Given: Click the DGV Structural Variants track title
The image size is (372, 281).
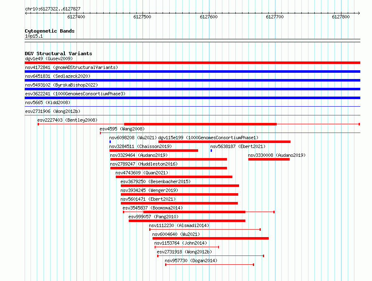Looking at the screenshot, I should [x=59, y=54].
